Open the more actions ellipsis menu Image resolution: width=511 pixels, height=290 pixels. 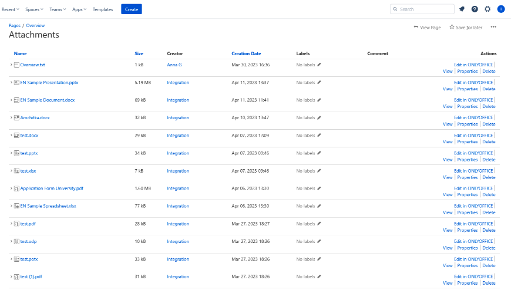(493, 27)
